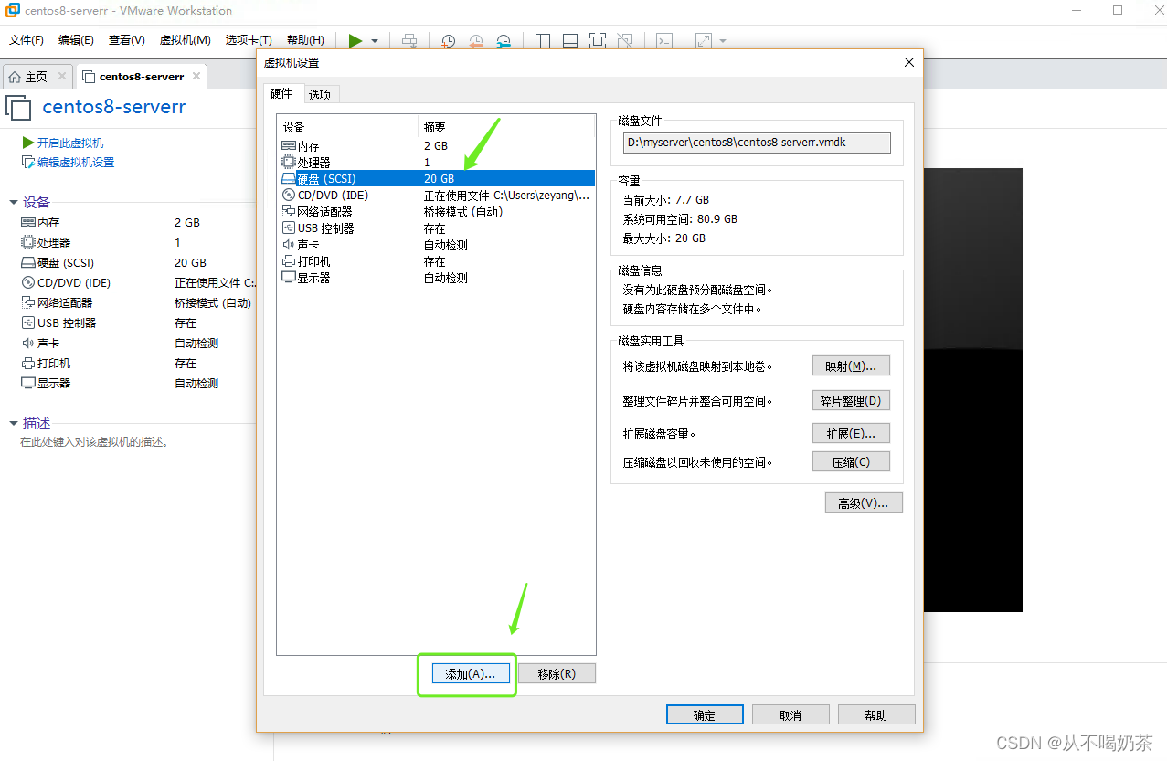Select USB 控制器 in main window device list

[137, 322]
